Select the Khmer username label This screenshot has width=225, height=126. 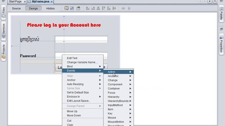point(30,40)
